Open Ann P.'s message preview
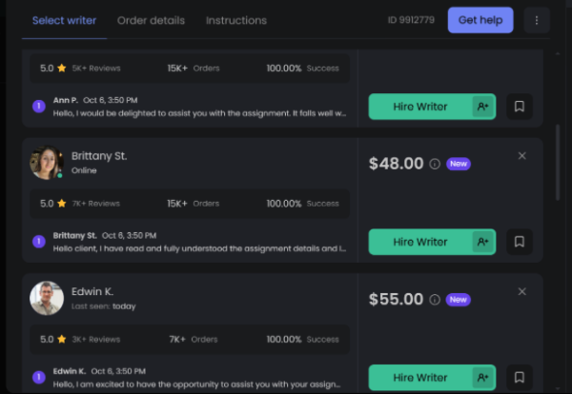This screenshot has height=394, width=572. [199, 112]
